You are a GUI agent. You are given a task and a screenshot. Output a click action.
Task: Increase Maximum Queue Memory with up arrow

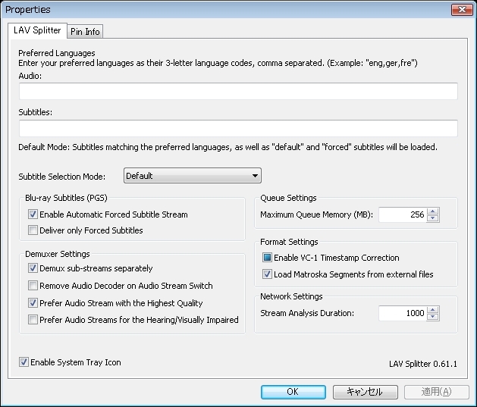pyautogui.click(x=433, y=211)
